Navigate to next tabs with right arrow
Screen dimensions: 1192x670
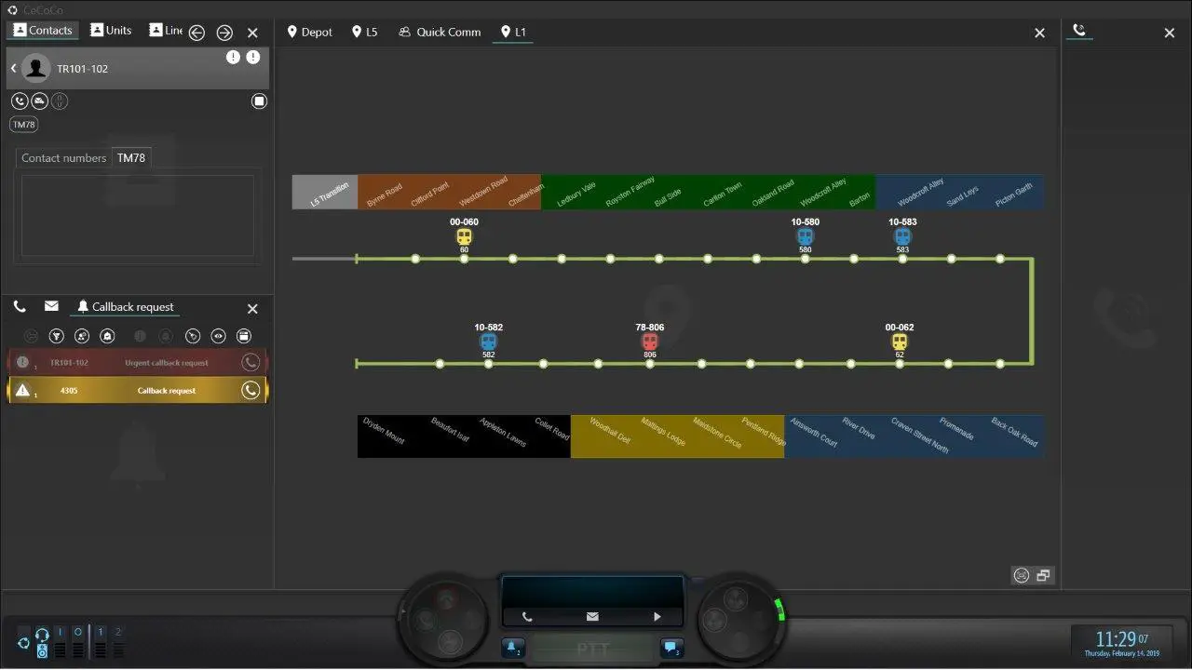pos(224,33)
